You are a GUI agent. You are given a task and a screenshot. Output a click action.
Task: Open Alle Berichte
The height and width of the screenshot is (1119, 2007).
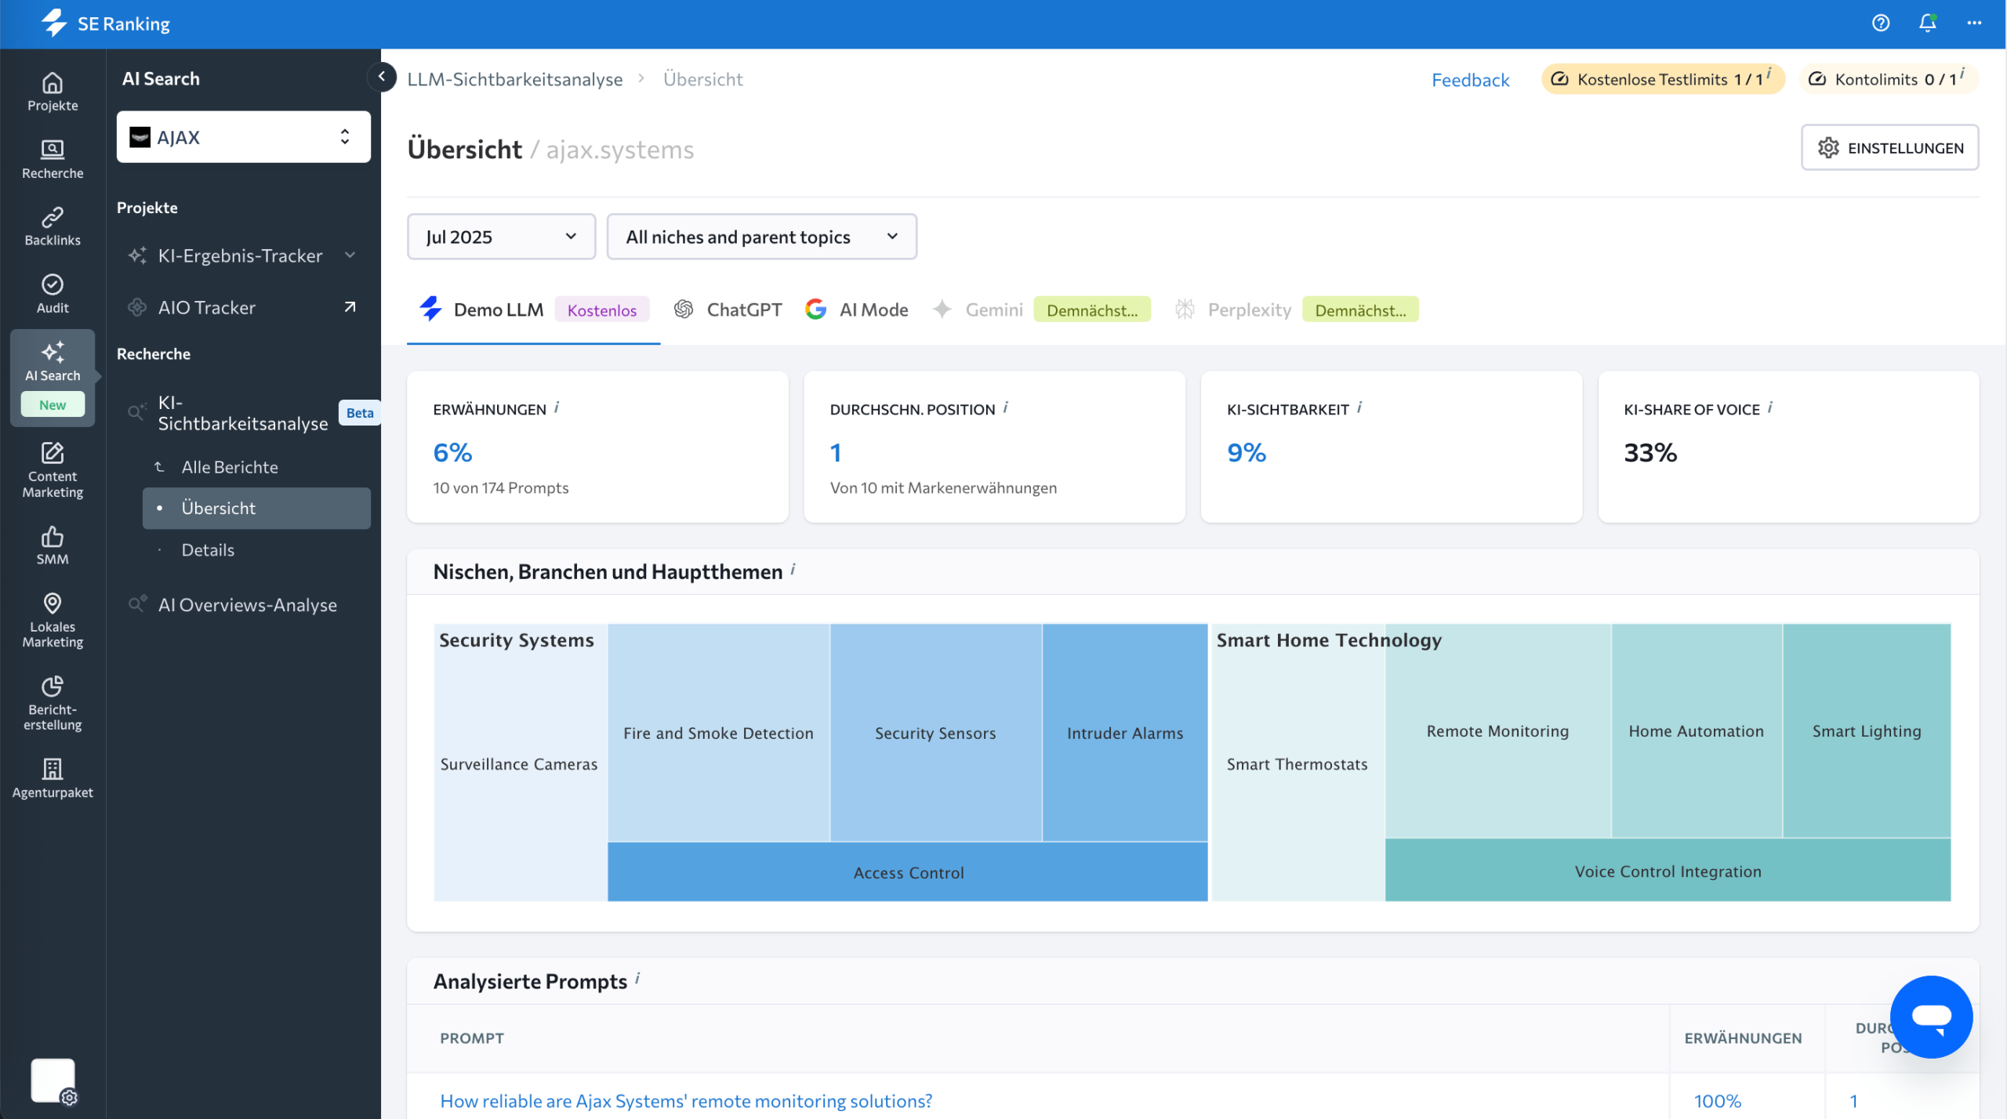(230, 467)
